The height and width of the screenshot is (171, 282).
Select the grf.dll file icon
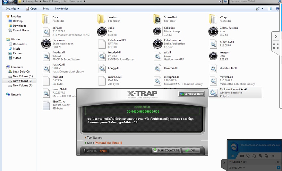[x=158, y=56]
